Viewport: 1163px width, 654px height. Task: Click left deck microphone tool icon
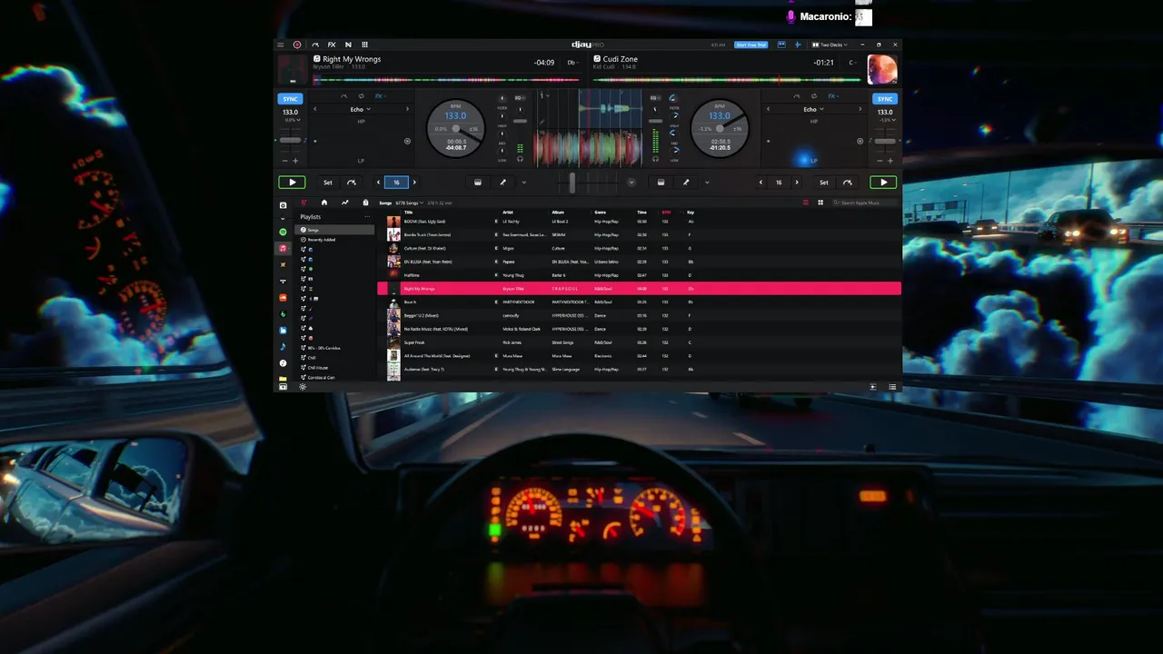(502, 183)
